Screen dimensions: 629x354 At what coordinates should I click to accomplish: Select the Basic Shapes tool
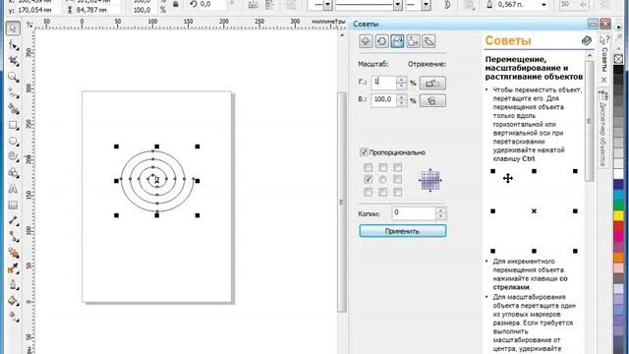(13, 173)
